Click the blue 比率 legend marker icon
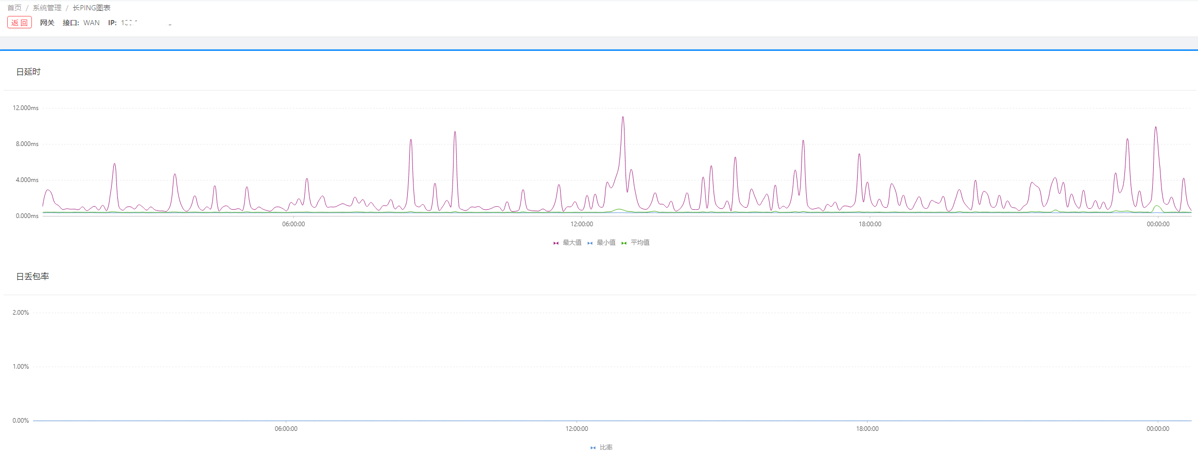This screenshot has width=1198, height=453. pyautogui.click(x=593, y=448)
